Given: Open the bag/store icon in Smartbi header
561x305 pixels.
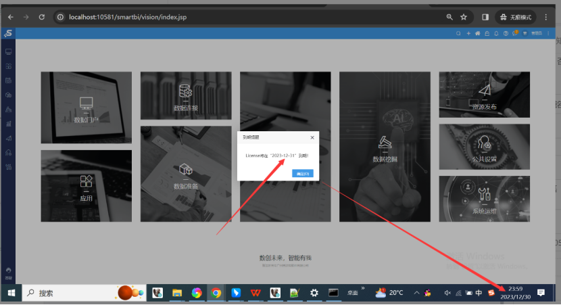Looking at the screenshot, I should point(487,33).
